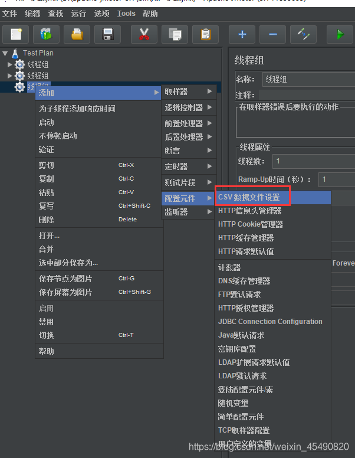The height and width of the screenshot is (458, 355).
Task: Open the 编辑 menu
Action: (x=32, y=14)
